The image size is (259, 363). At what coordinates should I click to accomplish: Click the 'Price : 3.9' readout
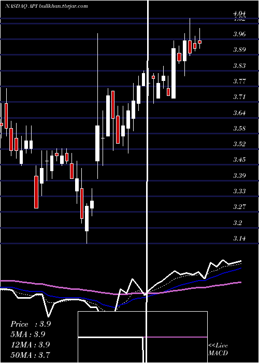pos(31,324)
